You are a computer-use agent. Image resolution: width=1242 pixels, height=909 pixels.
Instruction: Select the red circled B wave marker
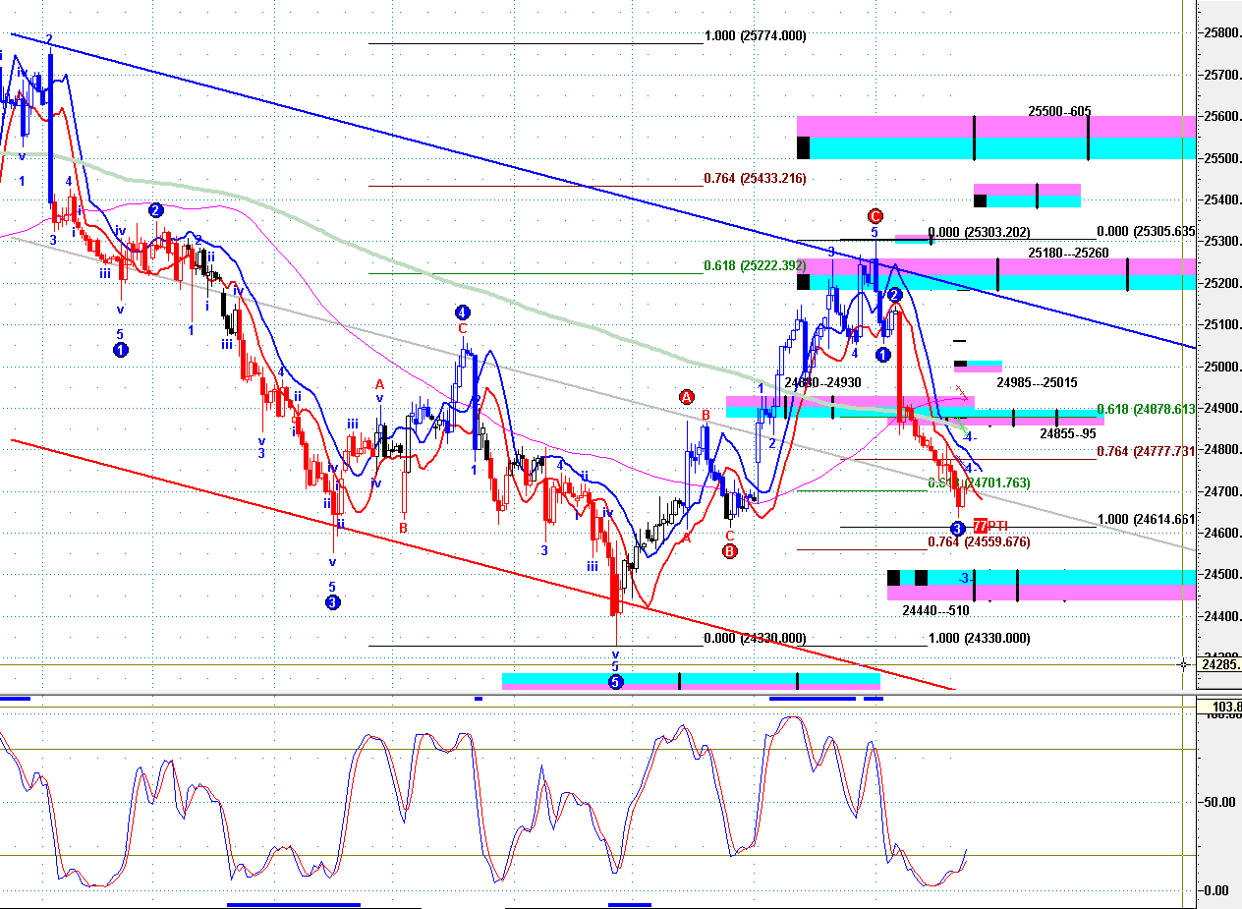pyautogui.click(x=730, y=552)
